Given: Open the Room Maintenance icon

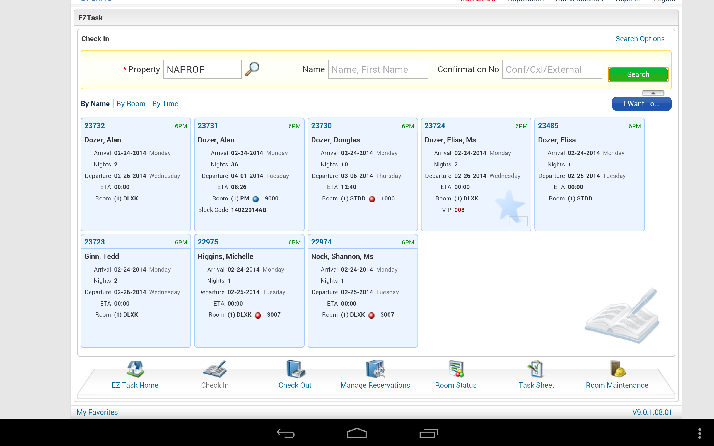Looking at the screenshot, I should pyautogui.click(x=617, y=369).
